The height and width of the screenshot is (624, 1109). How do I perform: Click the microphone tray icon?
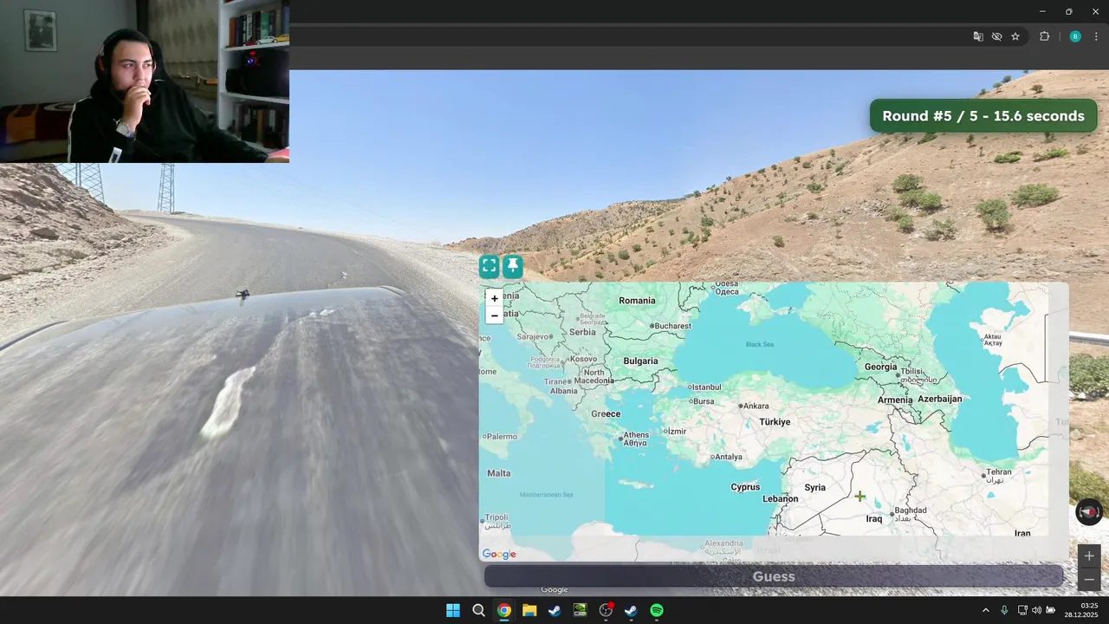coord(1004,610)
